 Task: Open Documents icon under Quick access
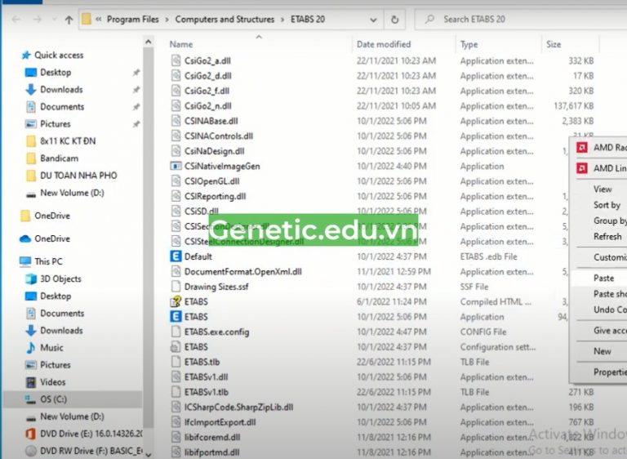(x=31, y=107)
